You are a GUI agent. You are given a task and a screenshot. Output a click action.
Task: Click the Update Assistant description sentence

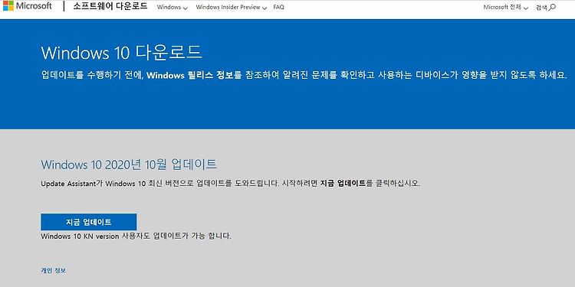pos(230,184)
